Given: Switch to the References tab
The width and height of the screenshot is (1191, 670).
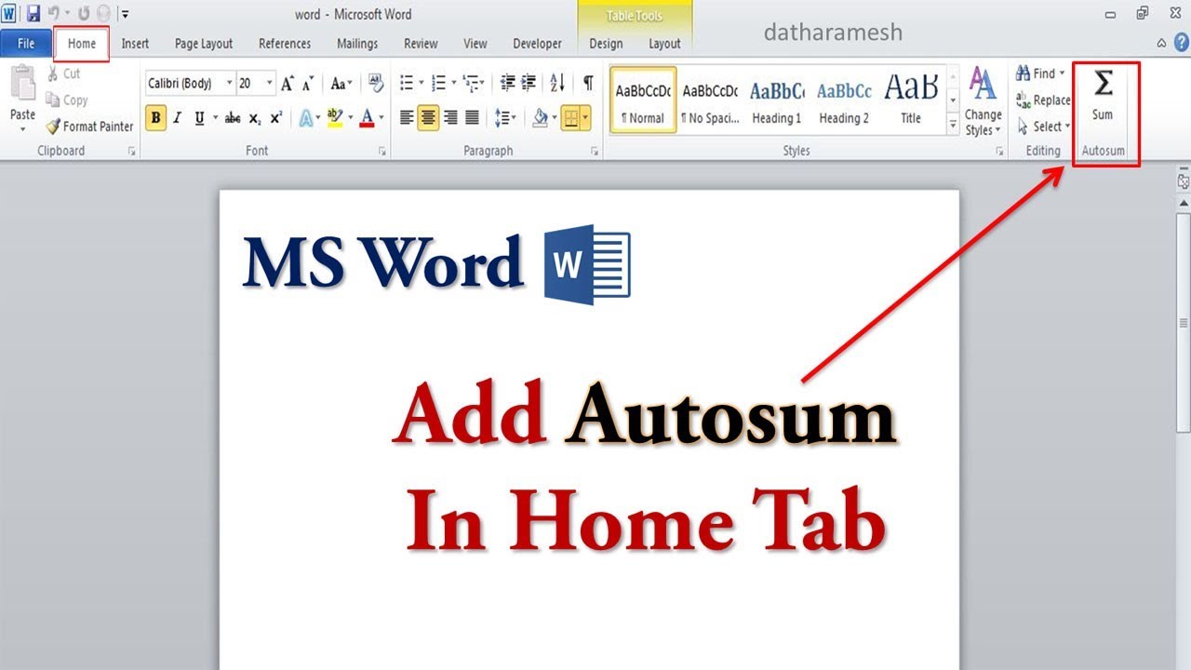Looking at the screenshot, I should (285, 44).
